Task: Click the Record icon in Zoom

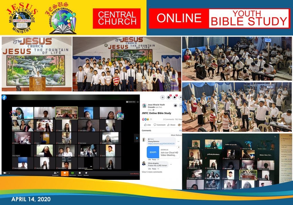Action: pos(80,173)
